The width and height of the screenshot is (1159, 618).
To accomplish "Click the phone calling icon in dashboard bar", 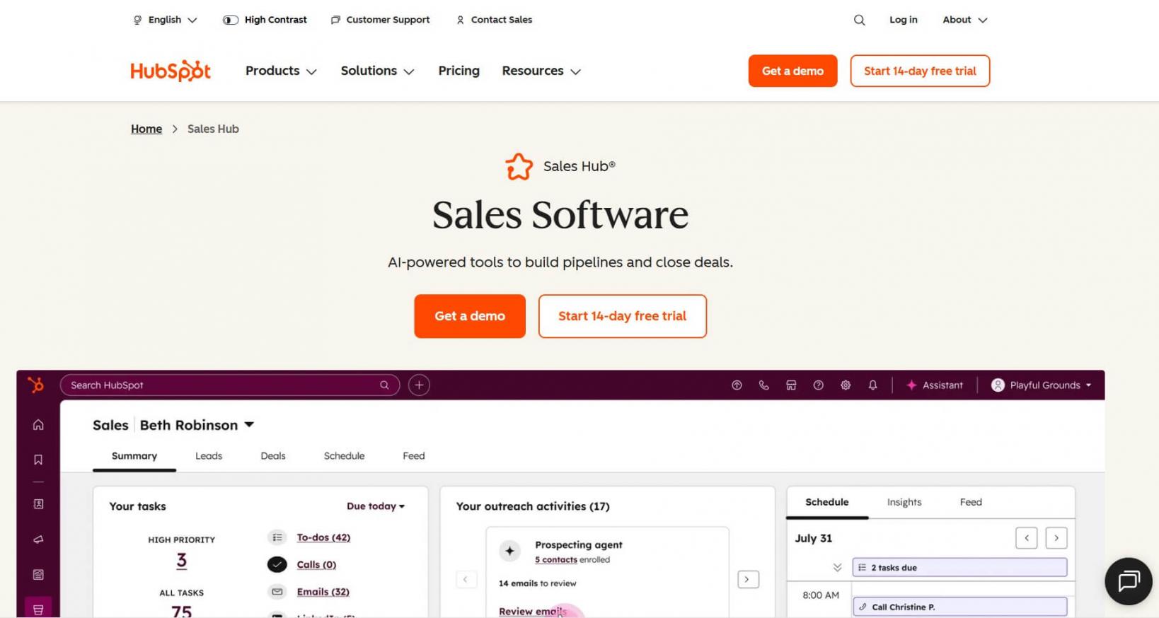I will point(763,385).
